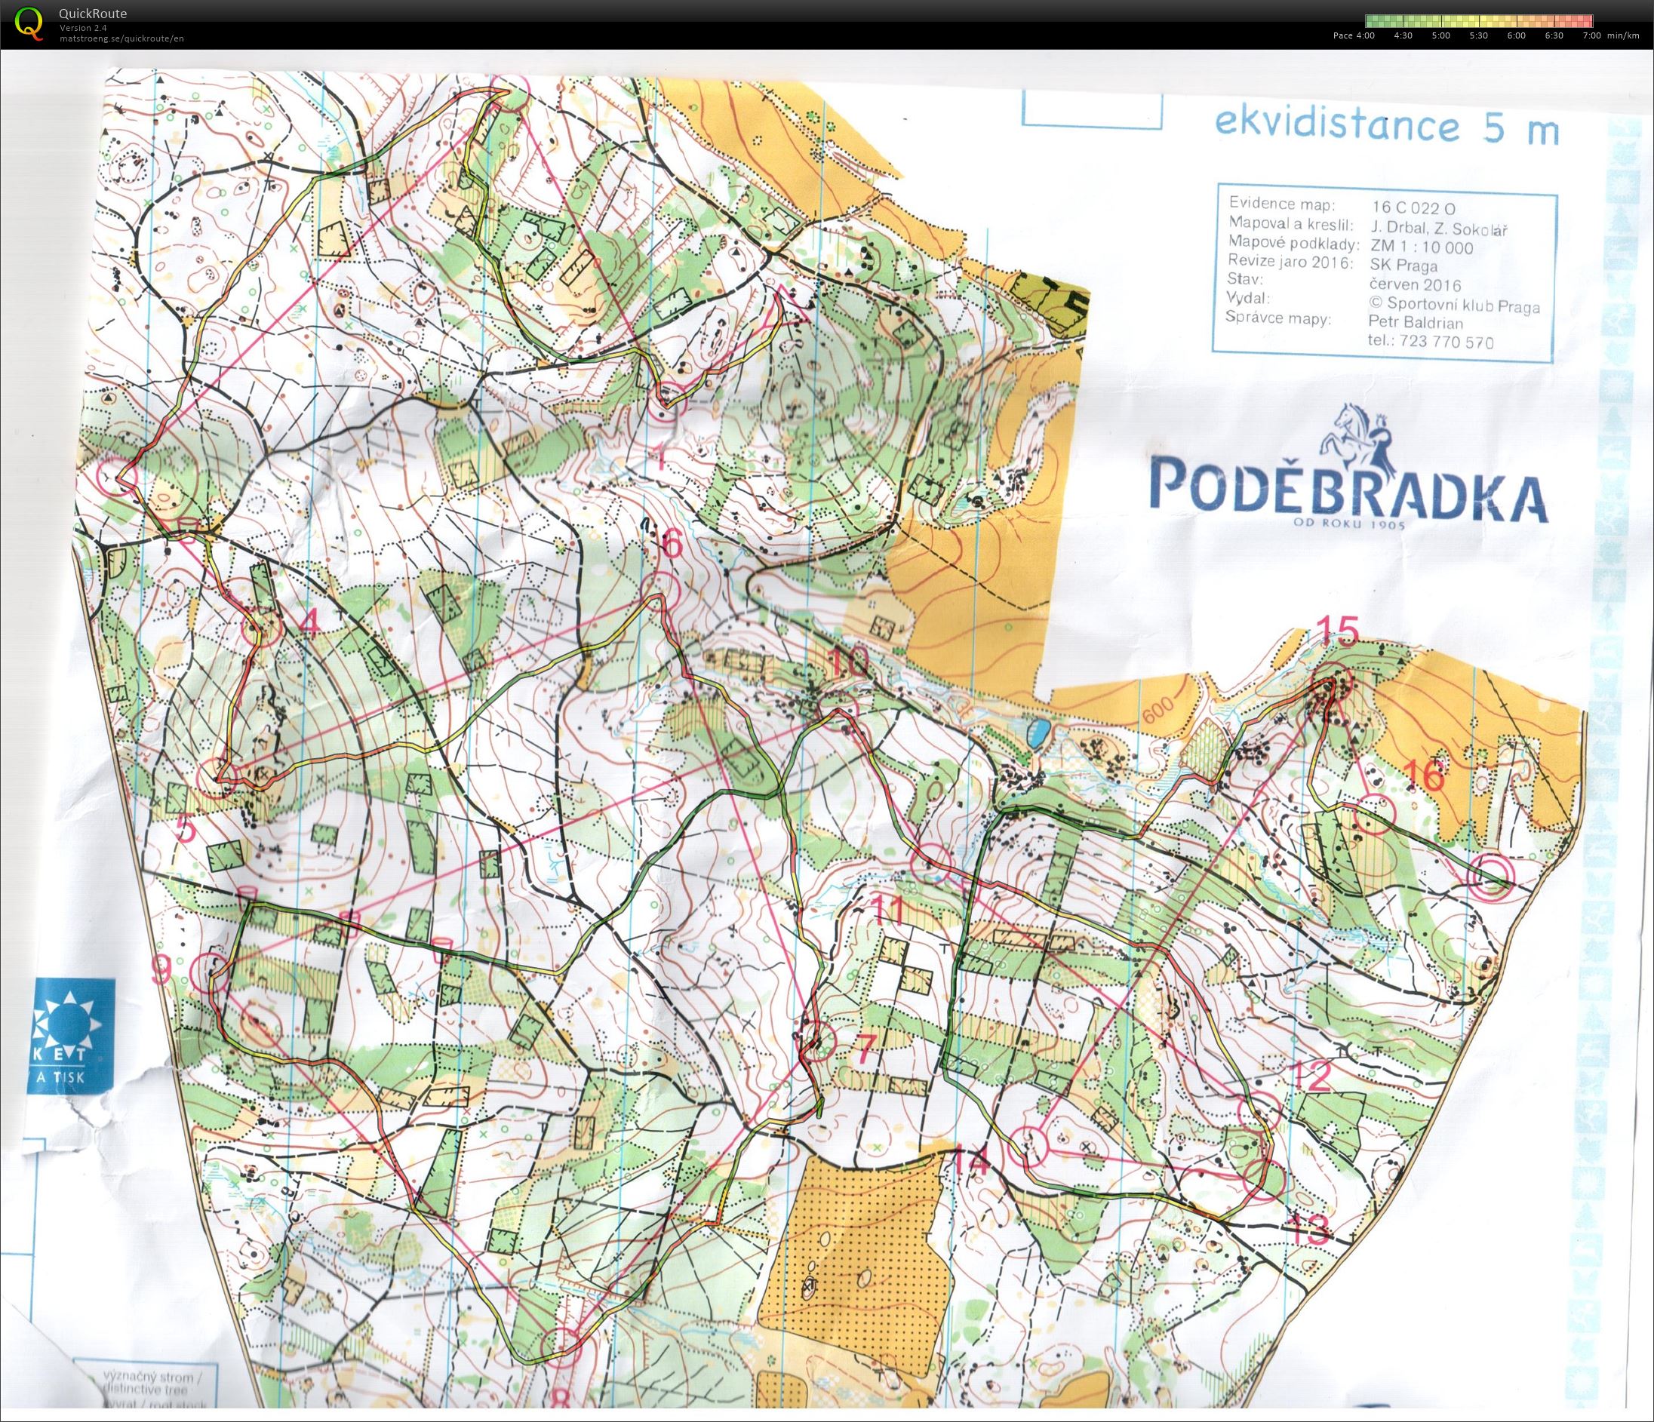Click the "5:30" pace label
This screenshot has height=1422, width=1654.
[x=1479, y=36]
